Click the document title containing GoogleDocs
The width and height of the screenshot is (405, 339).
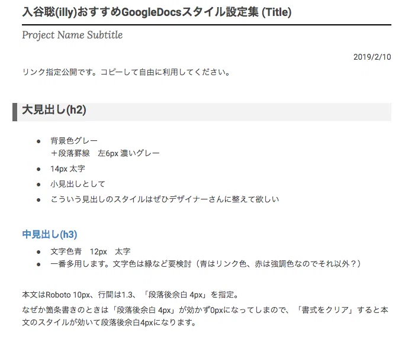[157, 12]
